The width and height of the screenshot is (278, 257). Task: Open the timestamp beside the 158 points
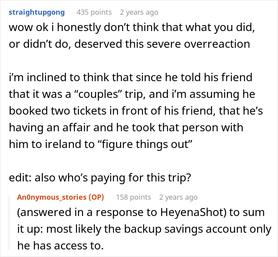178,197
